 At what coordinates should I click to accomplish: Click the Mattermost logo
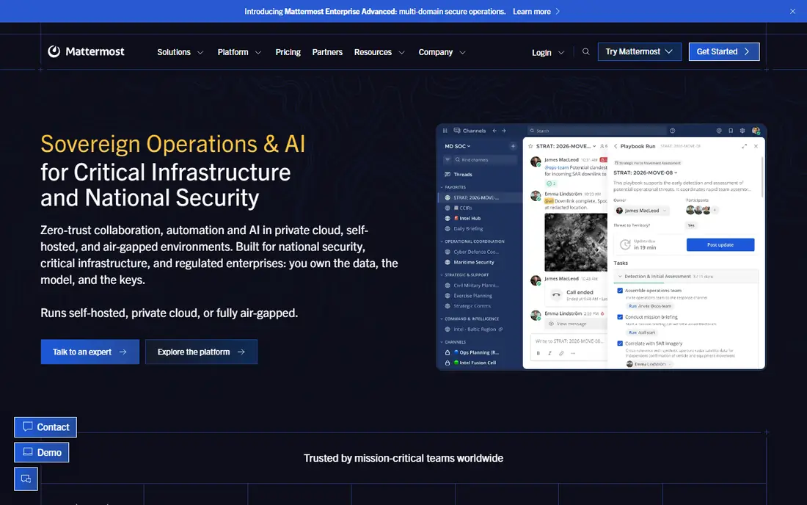[x=86, y=51]
